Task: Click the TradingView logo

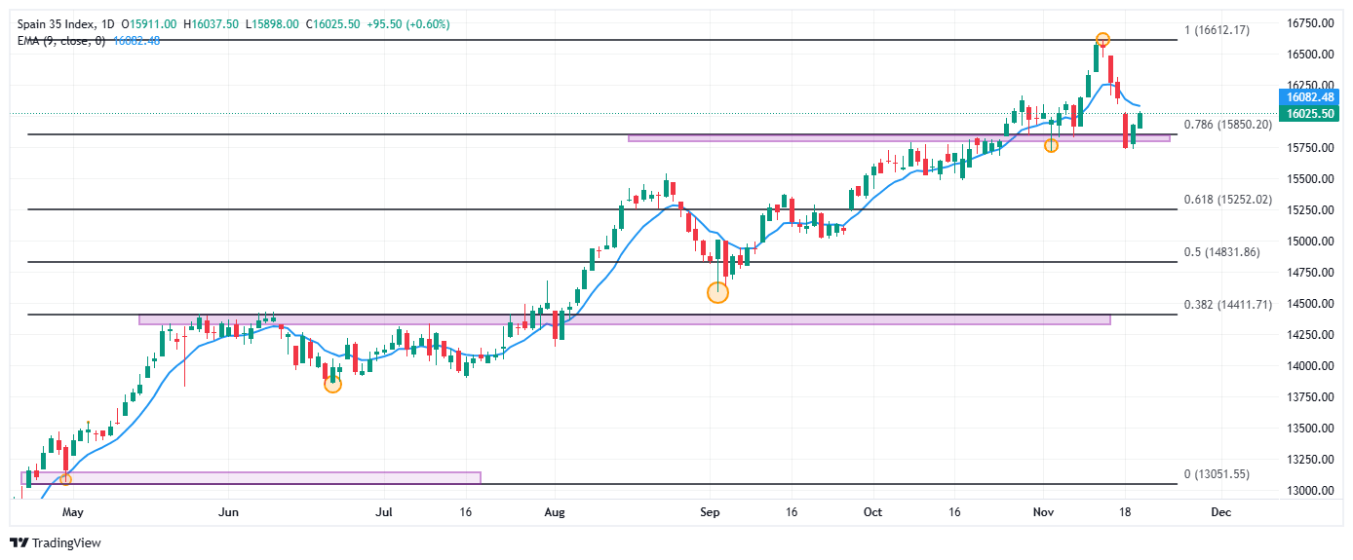Action: [x=56, y=542]
